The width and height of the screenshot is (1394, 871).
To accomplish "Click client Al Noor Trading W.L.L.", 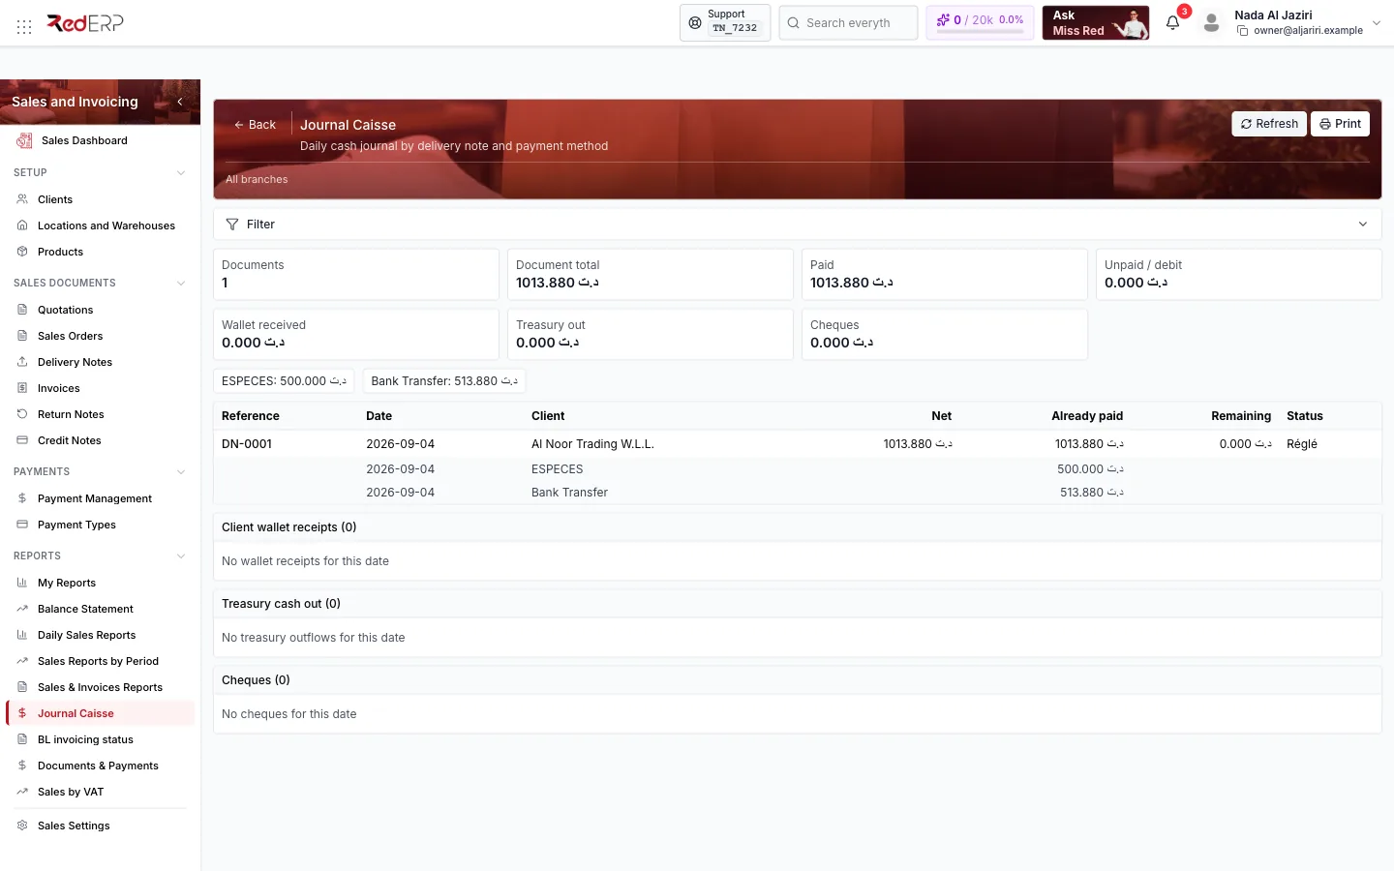I will (592, 444).
